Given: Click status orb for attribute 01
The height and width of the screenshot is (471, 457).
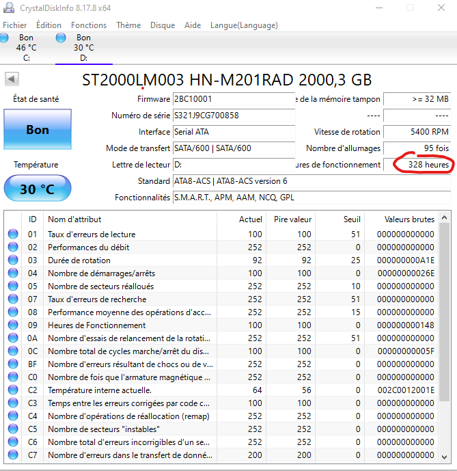Looking at the screenshot, I should 13,234.
